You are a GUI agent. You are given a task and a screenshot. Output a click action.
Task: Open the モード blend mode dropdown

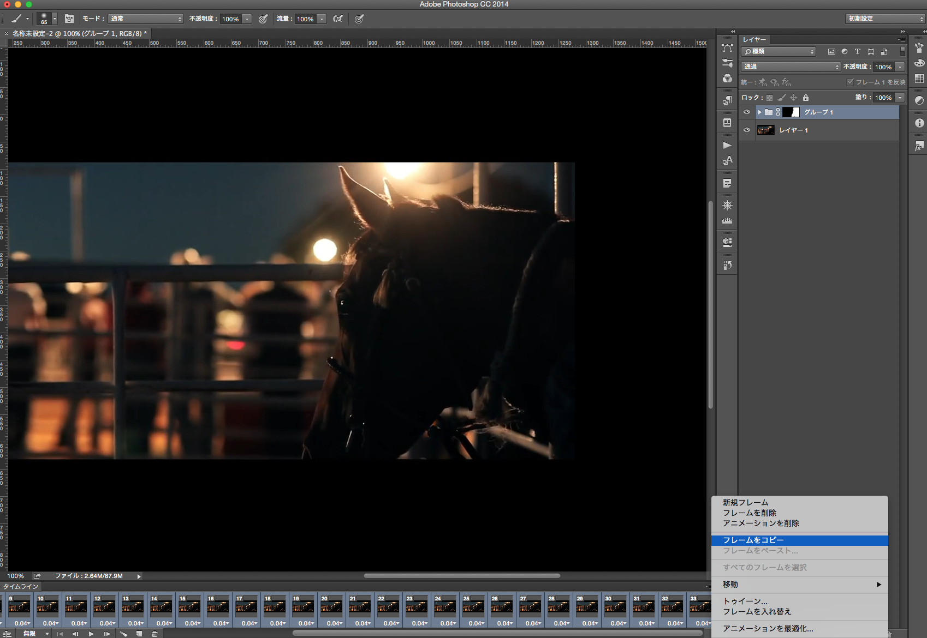(146, 19)
